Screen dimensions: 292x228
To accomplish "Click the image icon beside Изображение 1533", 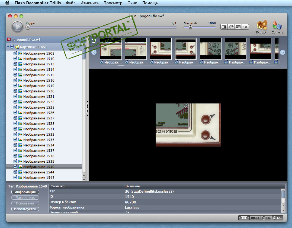I will click(x=20, y=140).
